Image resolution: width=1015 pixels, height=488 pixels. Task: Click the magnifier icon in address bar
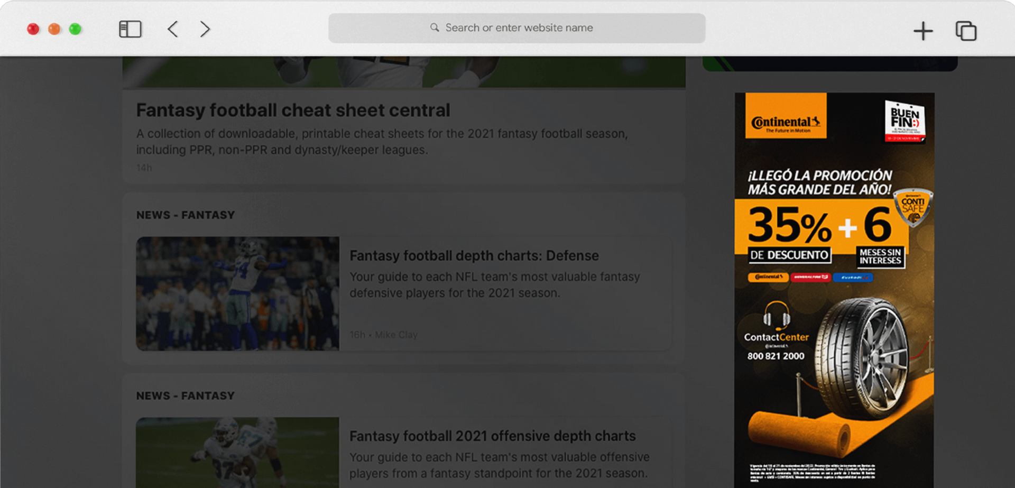(435, 27)
